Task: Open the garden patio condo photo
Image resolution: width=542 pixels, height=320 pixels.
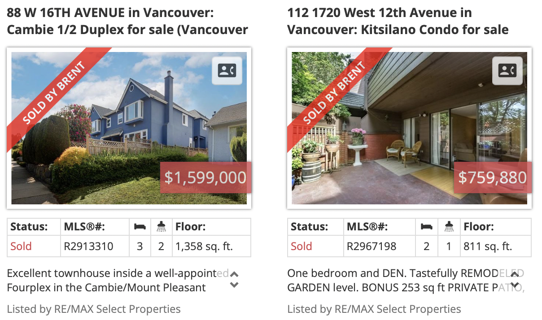Action: [409, 128]
